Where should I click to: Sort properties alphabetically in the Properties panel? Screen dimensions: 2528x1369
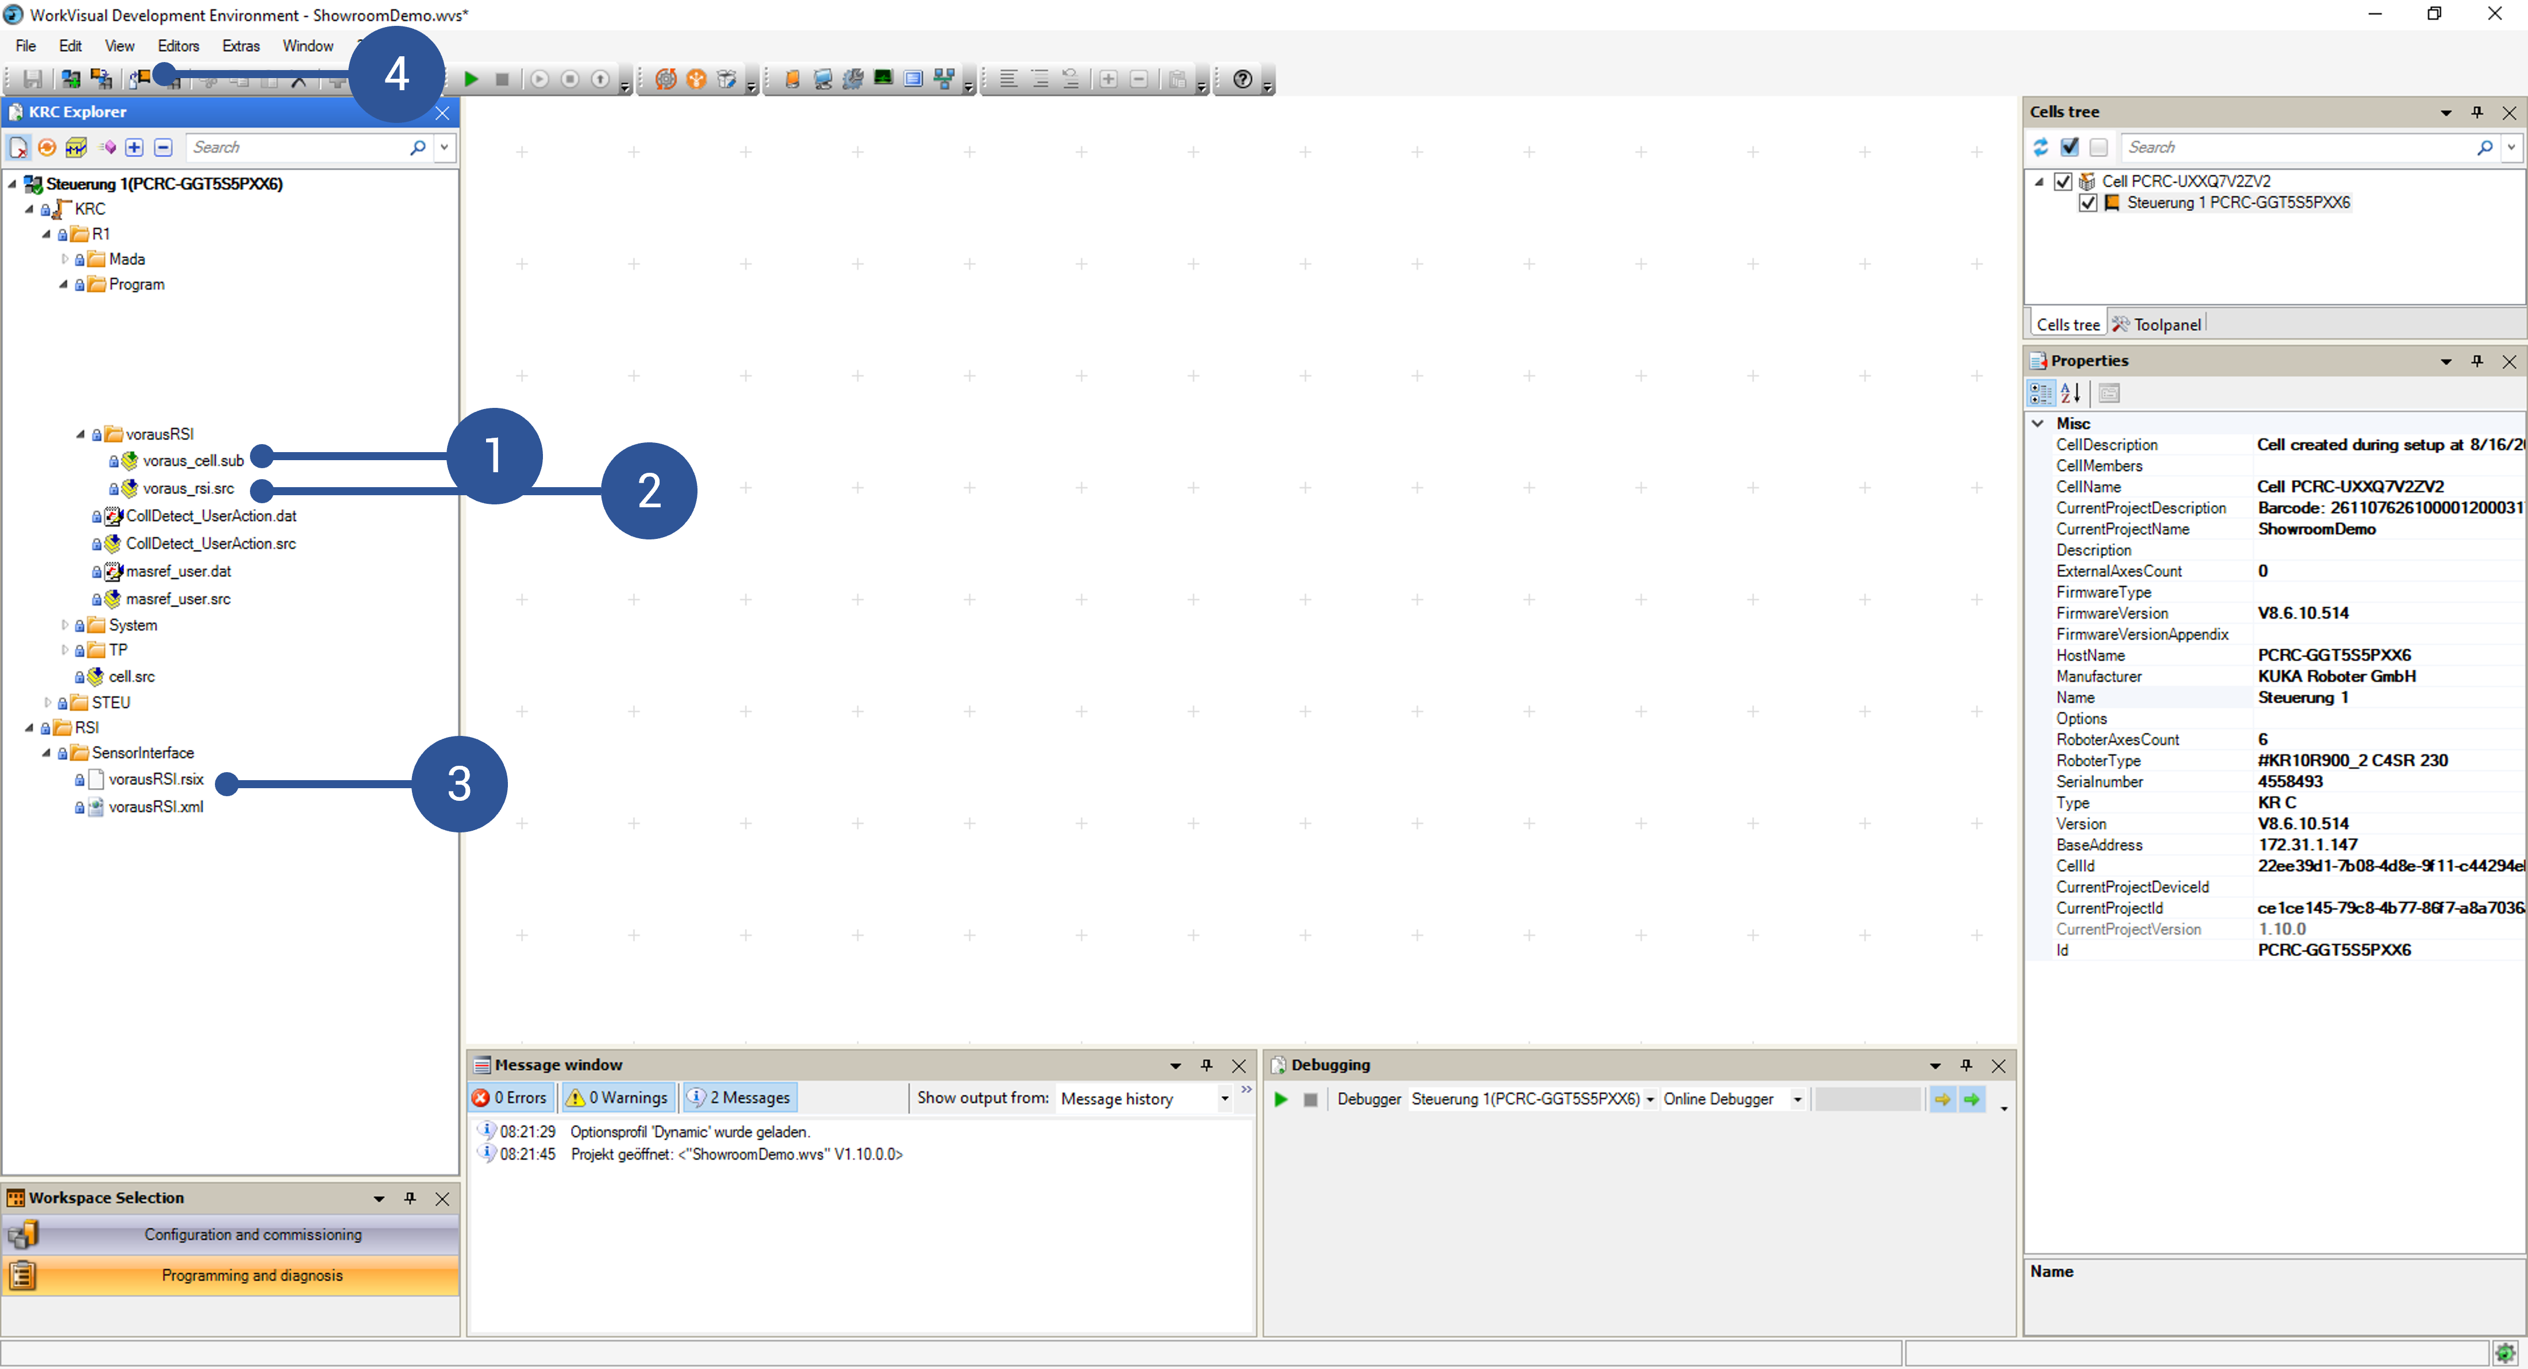click(x=2071, y=392)
